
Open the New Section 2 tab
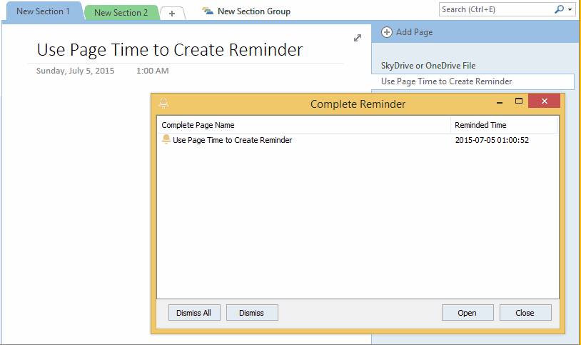(121, 13)
